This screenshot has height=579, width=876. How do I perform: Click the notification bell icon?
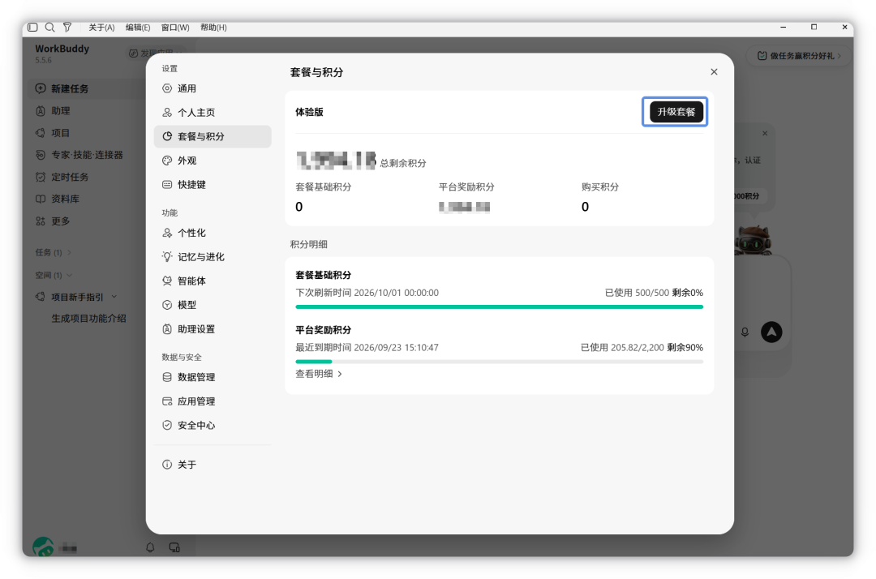click(x=150, y=547)
